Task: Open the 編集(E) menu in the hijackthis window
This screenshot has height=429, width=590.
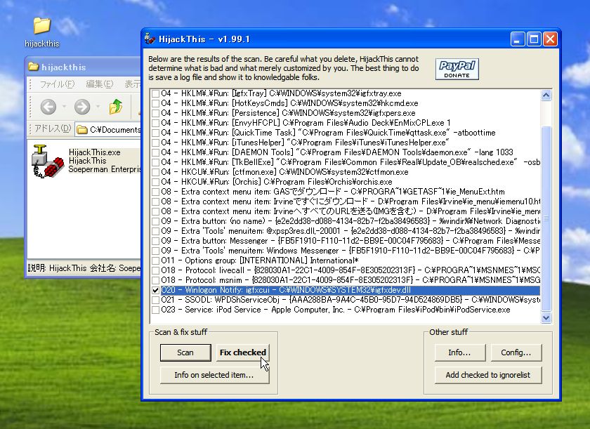Action: [x=99, y=84]
